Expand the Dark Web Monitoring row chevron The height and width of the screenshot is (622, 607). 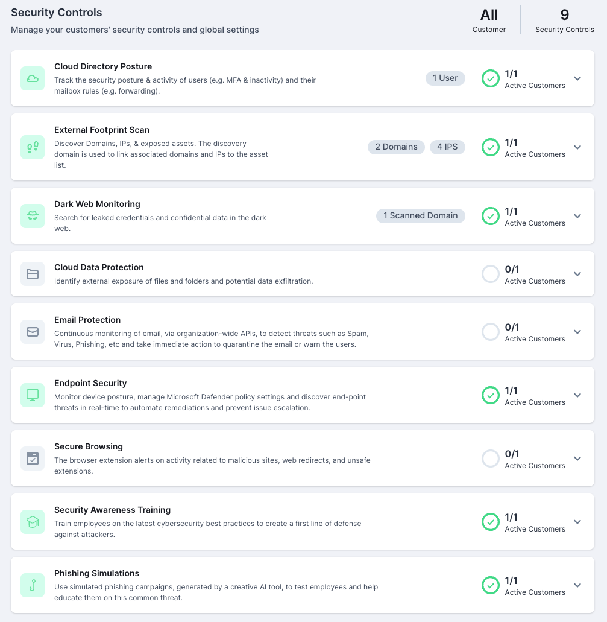pos(577,216)
